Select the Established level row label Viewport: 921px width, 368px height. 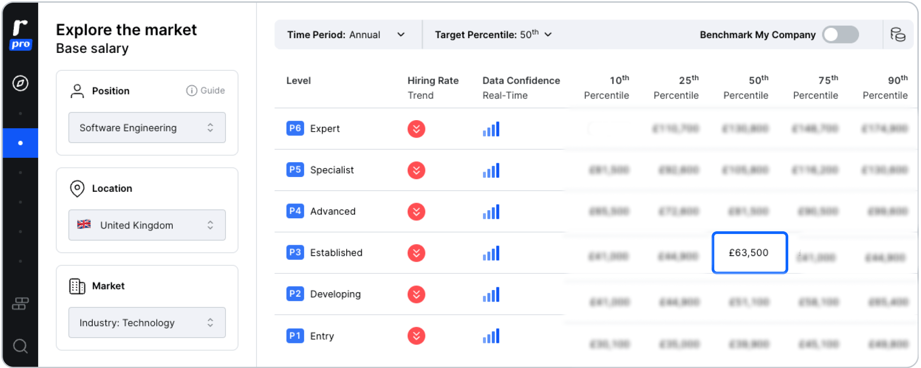tap(336, 253)
